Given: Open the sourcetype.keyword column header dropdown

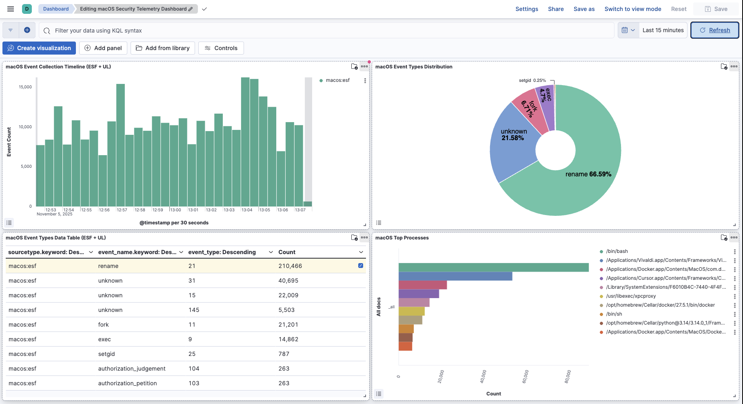Looking at the screenshot, I should tap(91, 252).
